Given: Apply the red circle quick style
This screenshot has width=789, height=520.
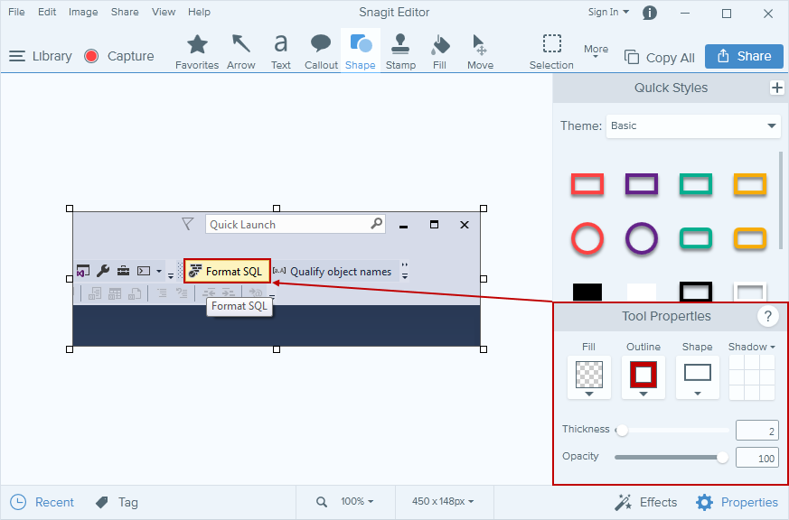Looking at the screenshot, I should tap(587, 238).
